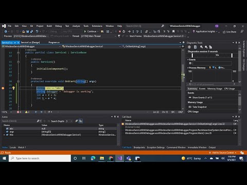Click navigate backward arrow below editor
The width and height of the screenshot is (247, 185).
click(36, 112)
